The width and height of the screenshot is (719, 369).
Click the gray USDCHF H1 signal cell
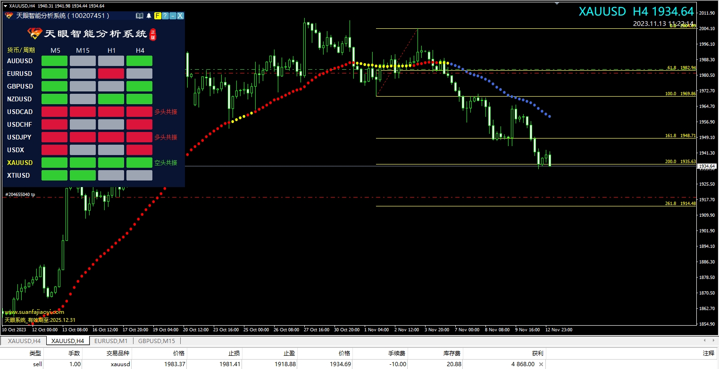(111, 124)
